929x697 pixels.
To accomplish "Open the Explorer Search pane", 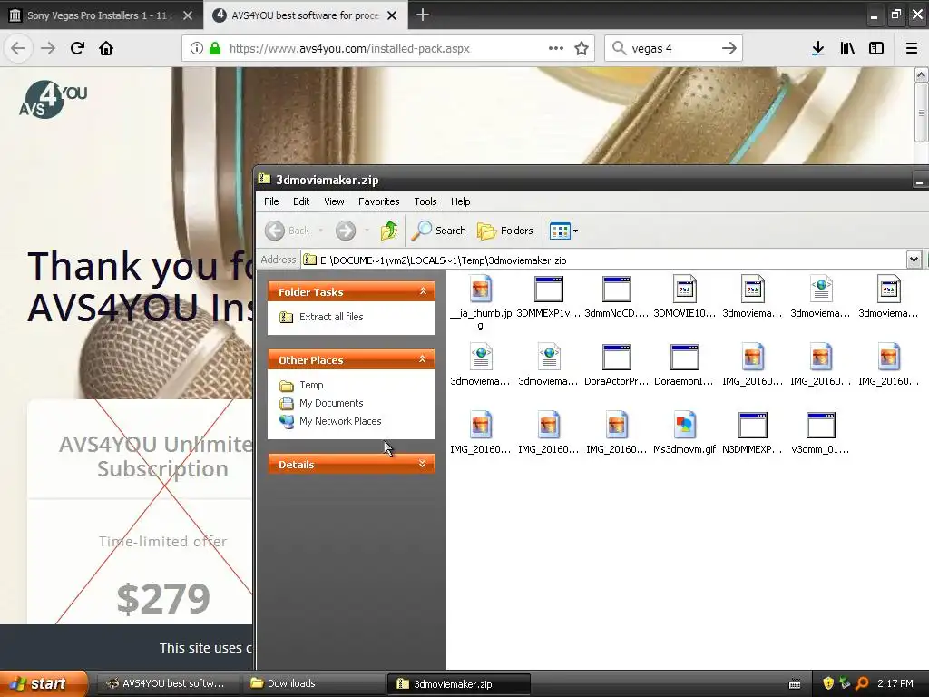I will (439, 231).
